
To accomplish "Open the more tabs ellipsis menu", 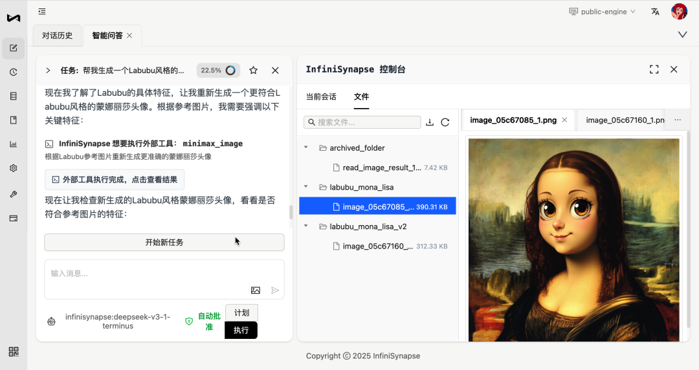I will [678, 120].
